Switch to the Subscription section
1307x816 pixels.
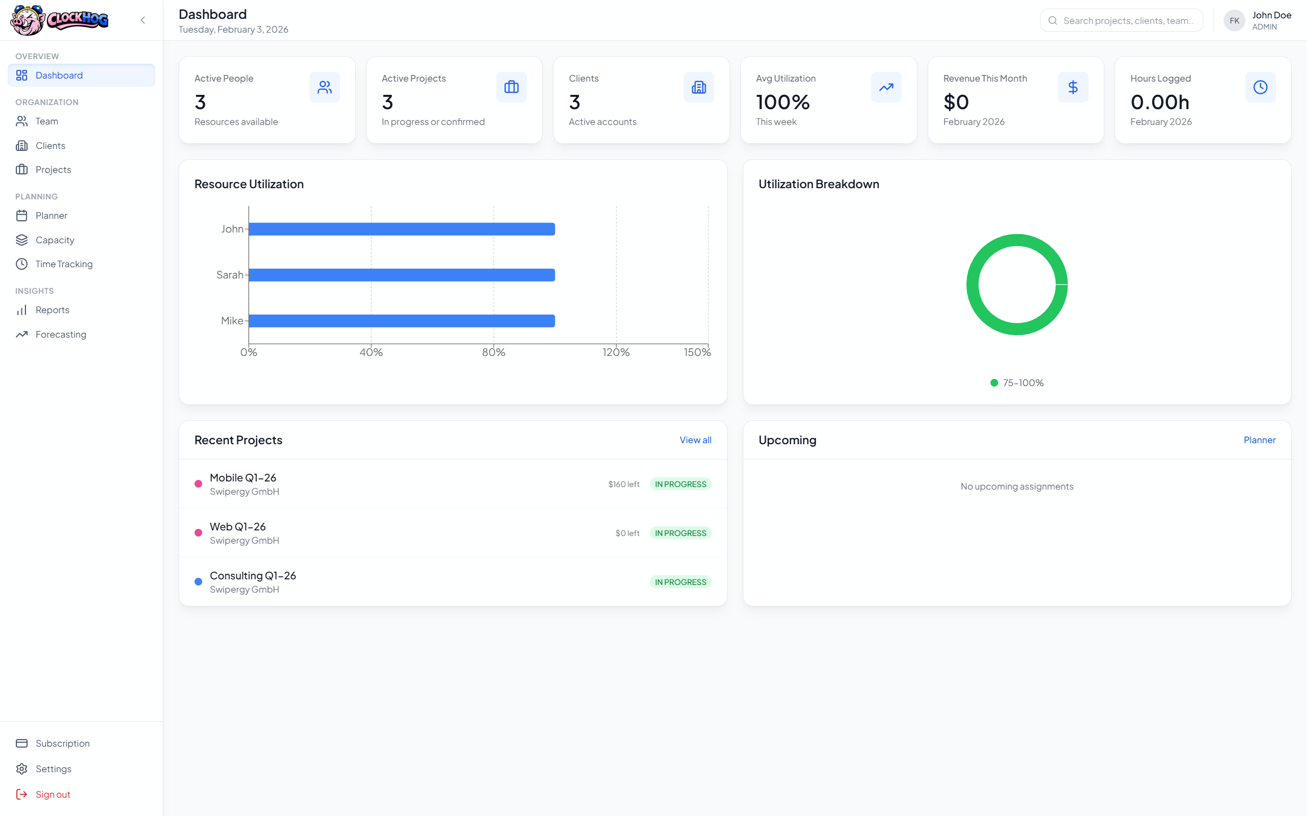[62, 743]
